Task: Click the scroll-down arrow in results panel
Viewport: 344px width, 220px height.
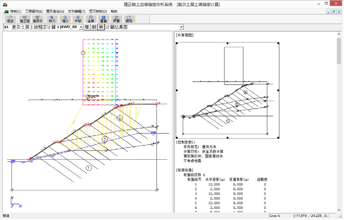Action: click(x=338, y=209)
